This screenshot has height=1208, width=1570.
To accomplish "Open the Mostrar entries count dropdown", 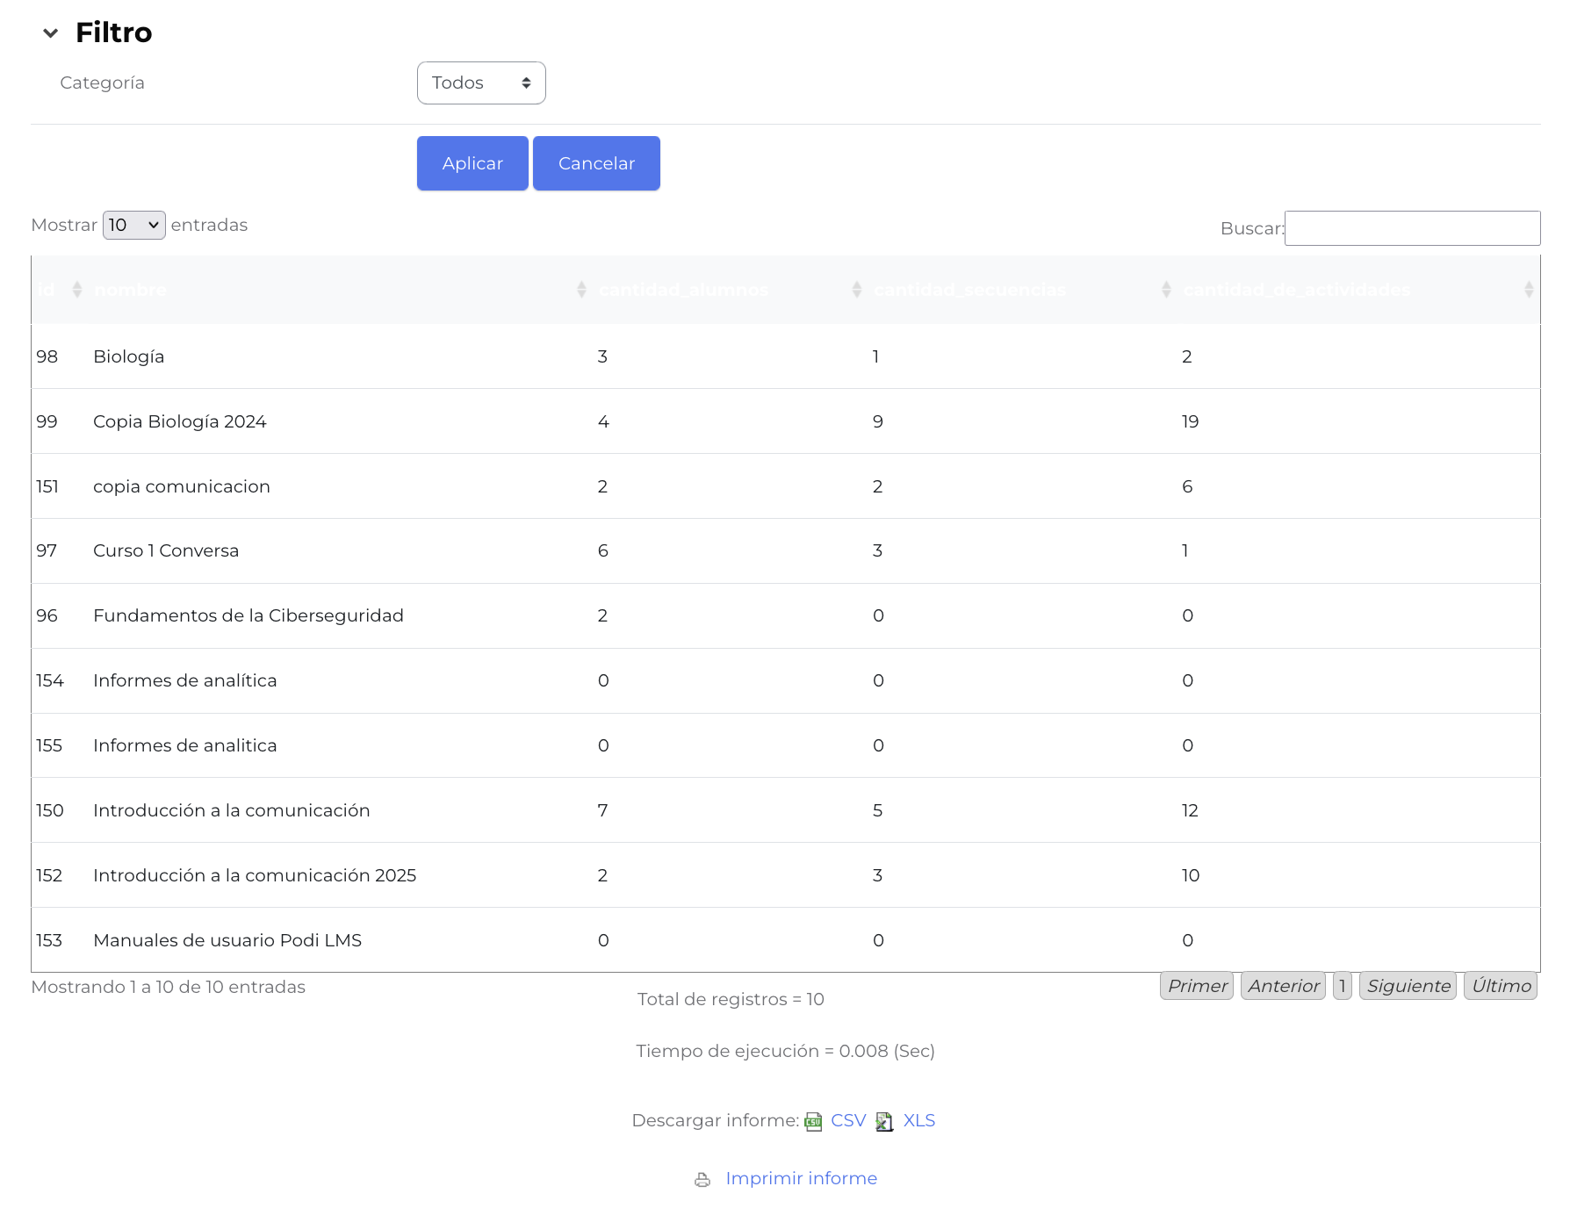I will point(133,226).
